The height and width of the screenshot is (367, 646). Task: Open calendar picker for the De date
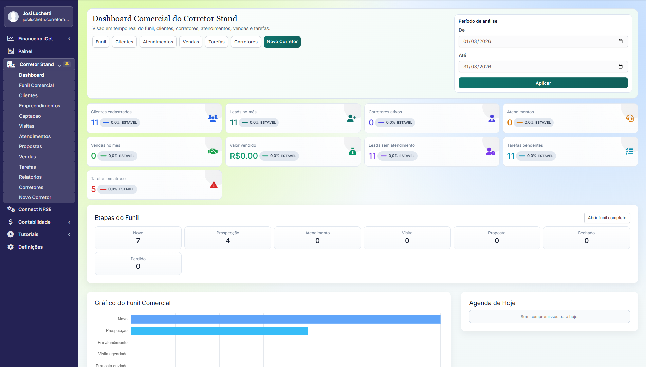tap(620, 41)
